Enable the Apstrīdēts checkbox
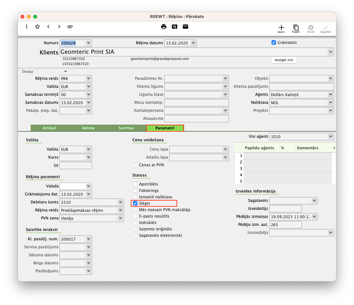Screen dimensions: 354x305 click(x=135, y=184)
